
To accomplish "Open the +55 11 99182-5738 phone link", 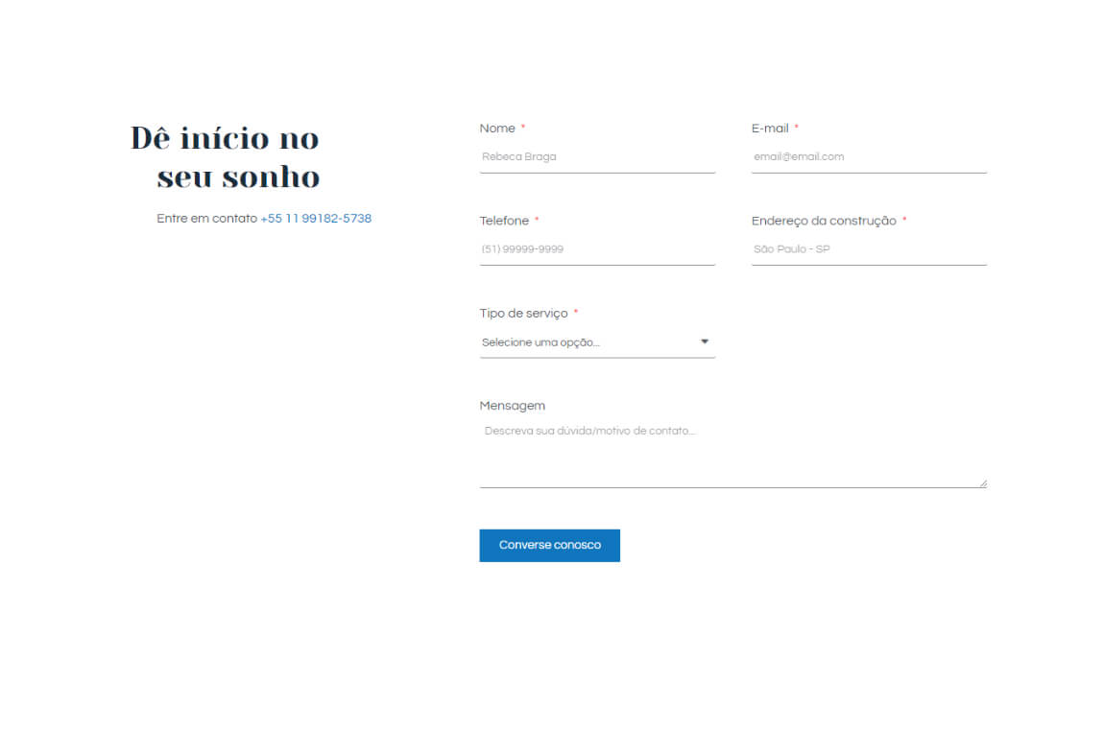I will pos(316,219).
